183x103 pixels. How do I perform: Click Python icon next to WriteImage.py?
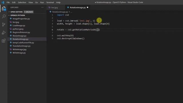pyautogui.click(x=11, y=53)
